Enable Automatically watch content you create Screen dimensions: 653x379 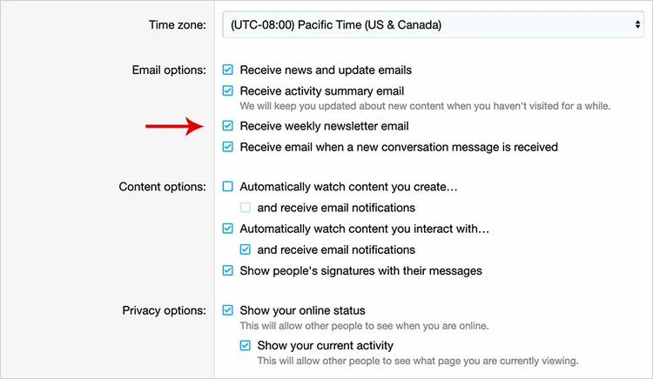tap(228, 186)
